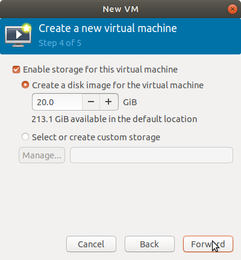
Task: Open the Manage... storage browser button
Action: 42,155
